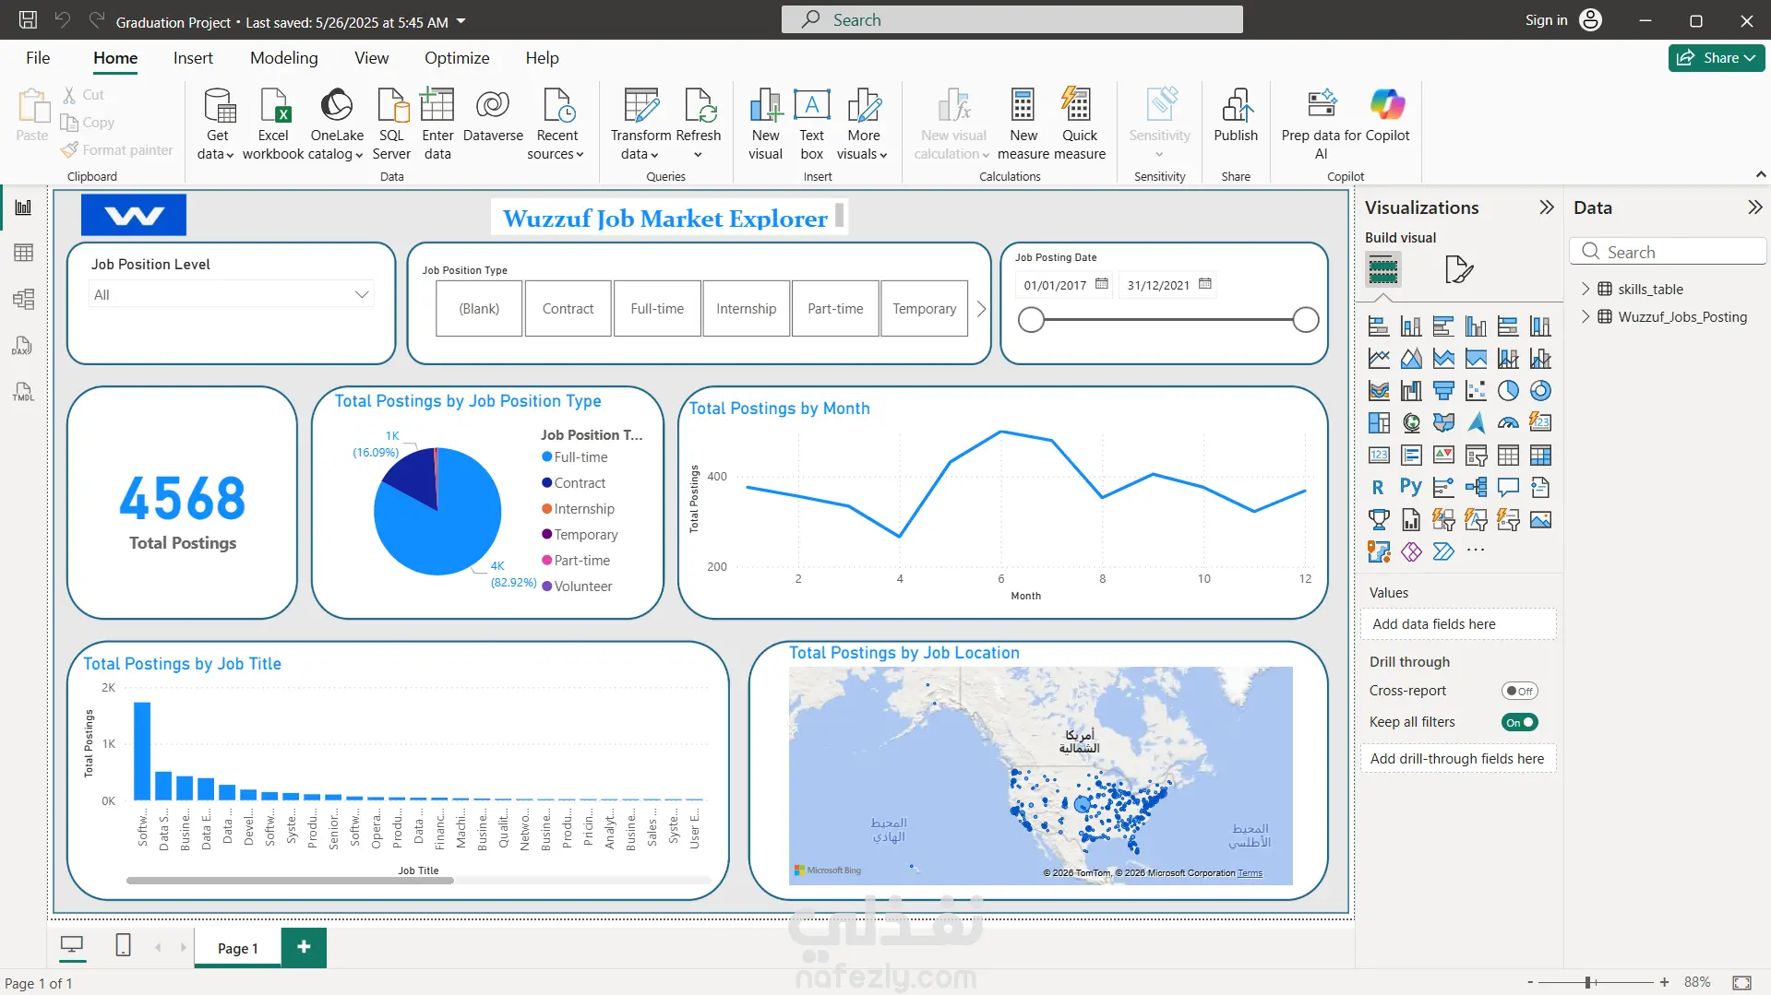
Task: Switch to mobile layout view
Action: [123, 945]
